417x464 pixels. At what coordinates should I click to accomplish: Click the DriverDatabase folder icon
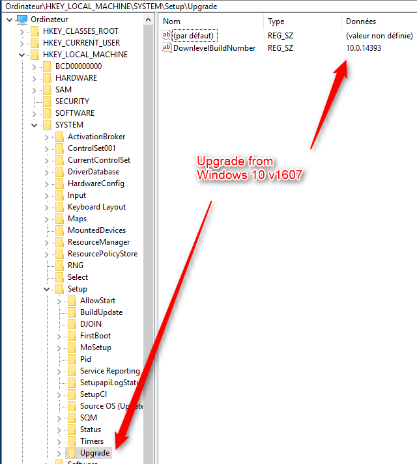coord(59,172)
